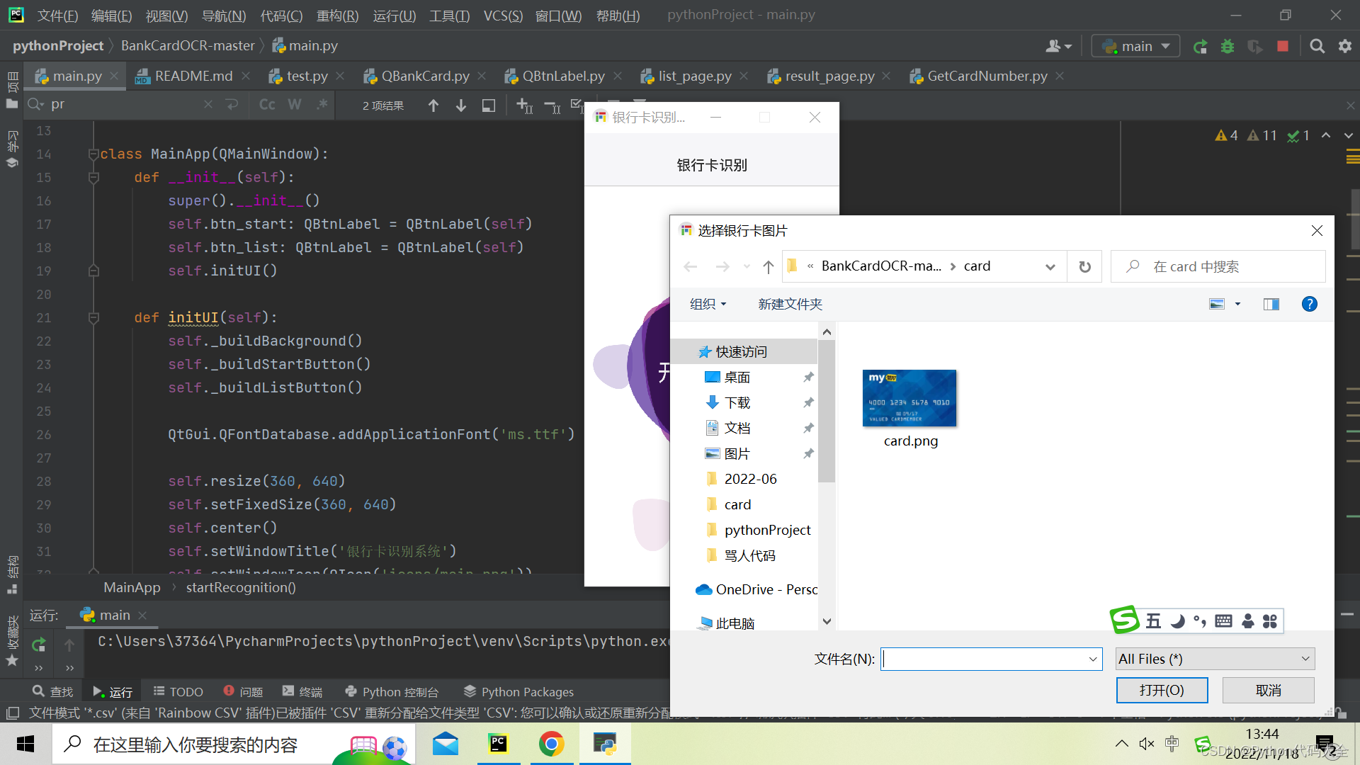Open the All Files type dropdown
Image resolution: width=1360 pixels, height=765 pixels.
[x=1215, y=659]
